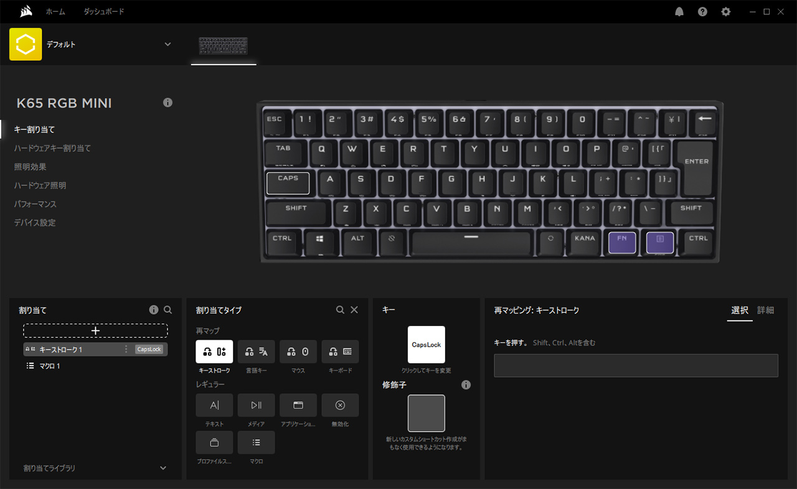The height and width of the screenshot is (489, 797).
Task: Open the ハードウェア照明 section
Action: [x=40, y=185]
